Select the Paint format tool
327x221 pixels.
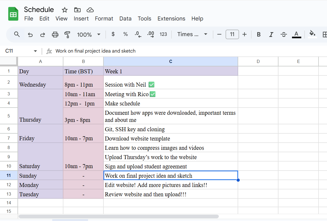click(x=67, y=34)
